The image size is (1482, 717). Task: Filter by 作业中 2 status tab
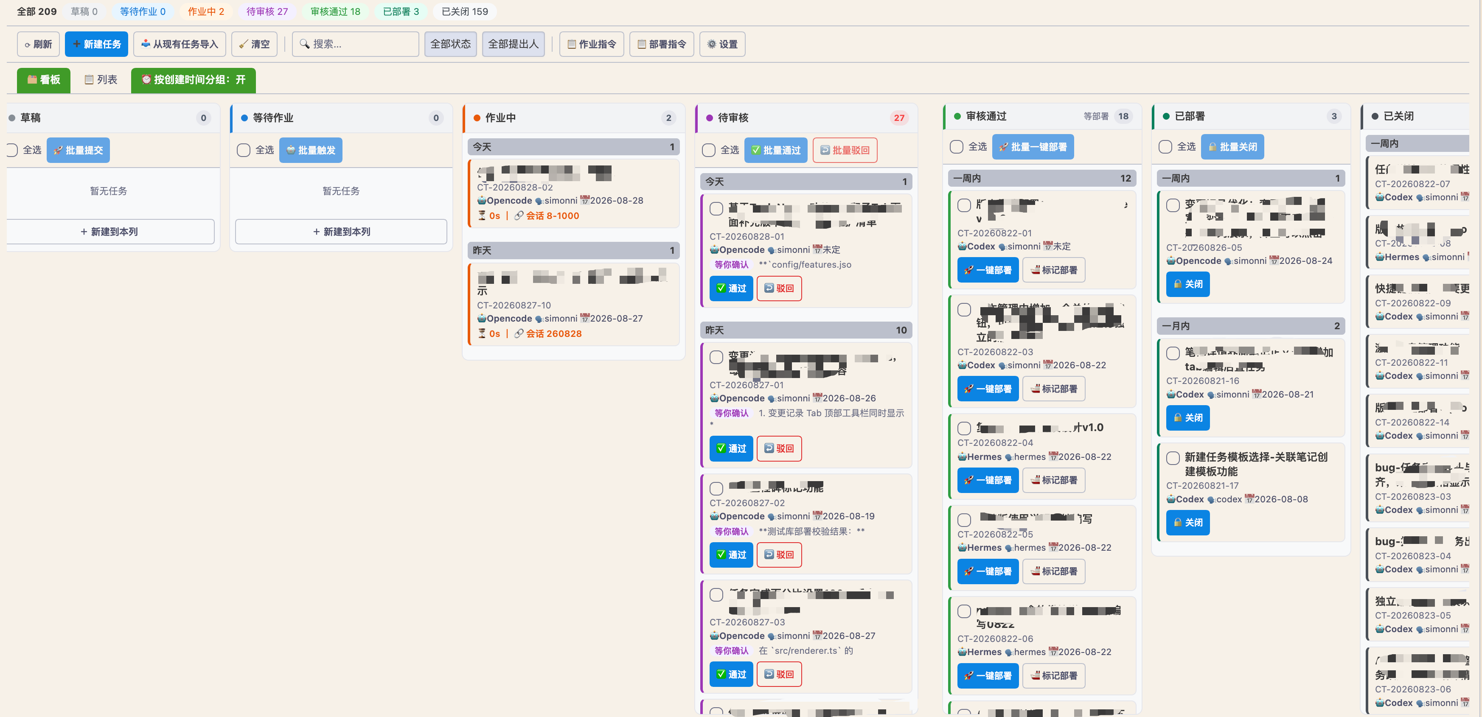[206, 11]
